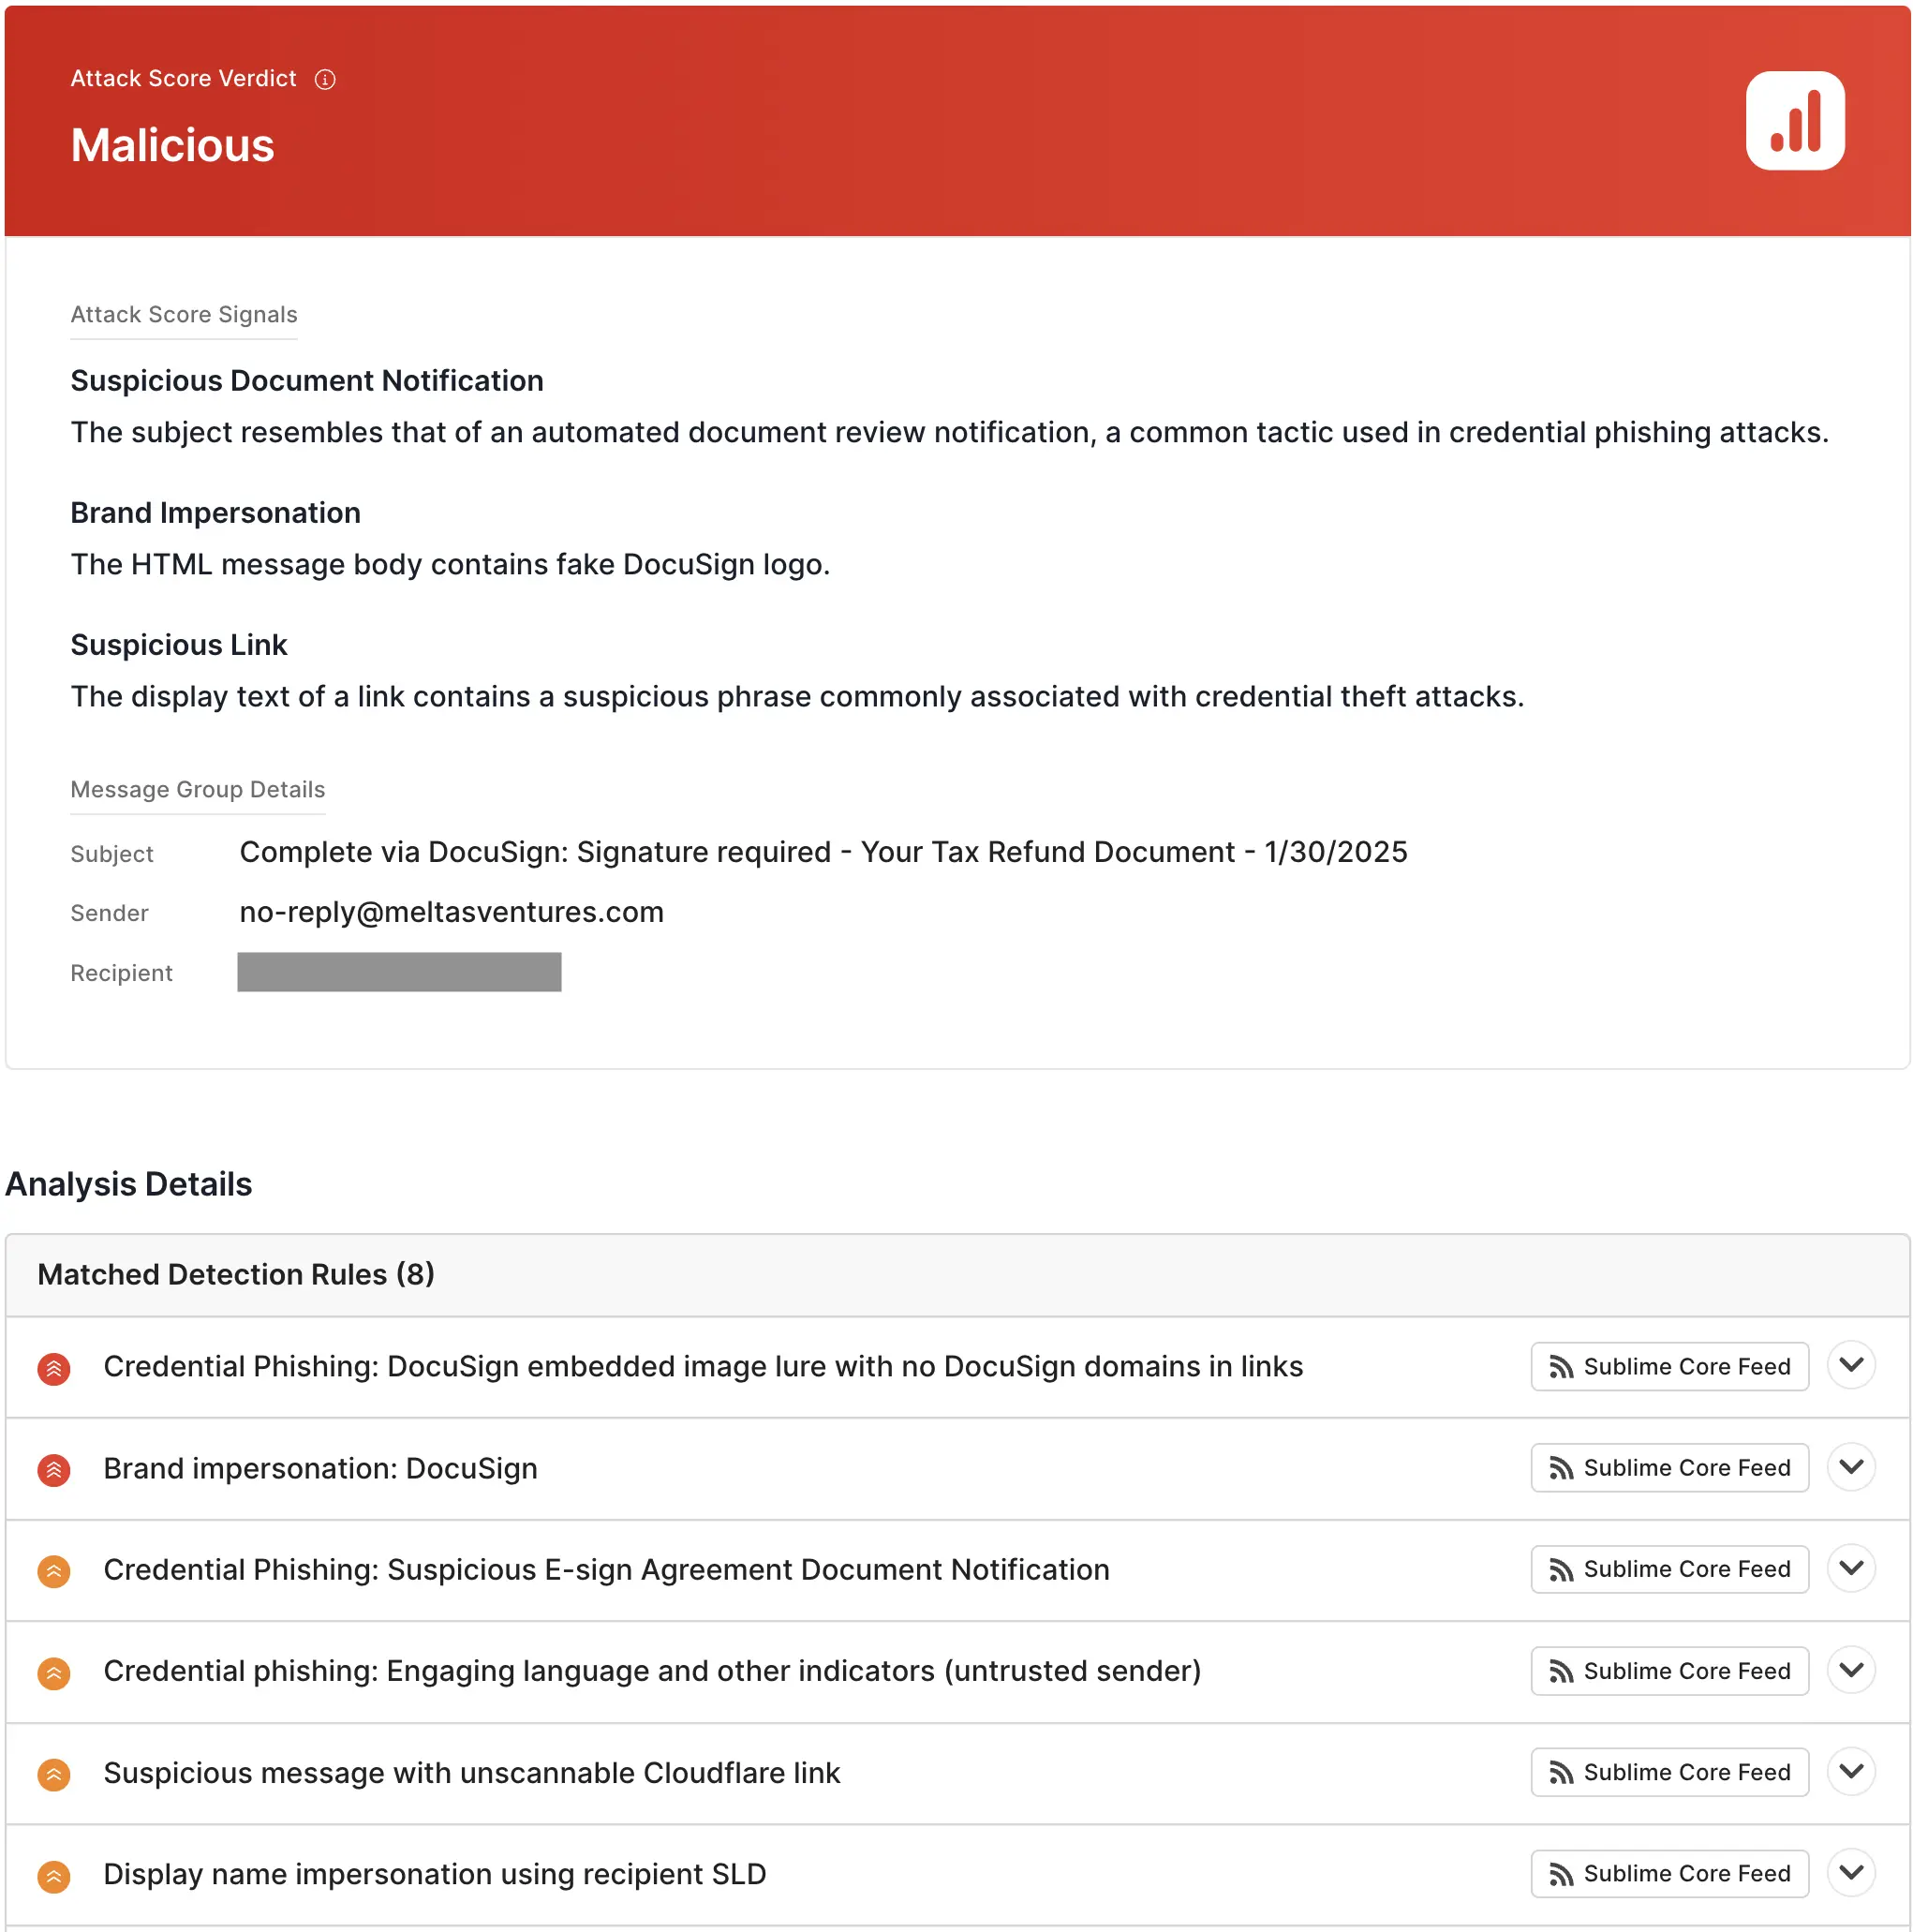The image size is (1913, 1932).
Task: Click orange severity icon for Cloudflare link rule
Action: point(54,1773)
